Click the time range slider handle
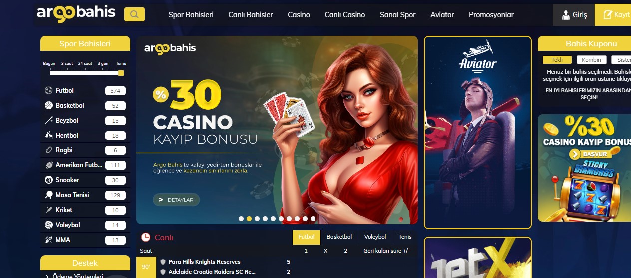Viewport: 631px width, 278px height. tap(121, 73)
